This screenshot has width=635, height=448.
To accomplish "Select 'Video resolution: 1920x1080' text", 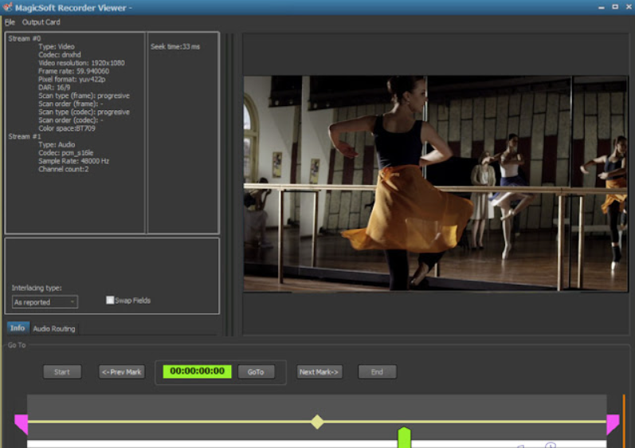I will 81,63.
